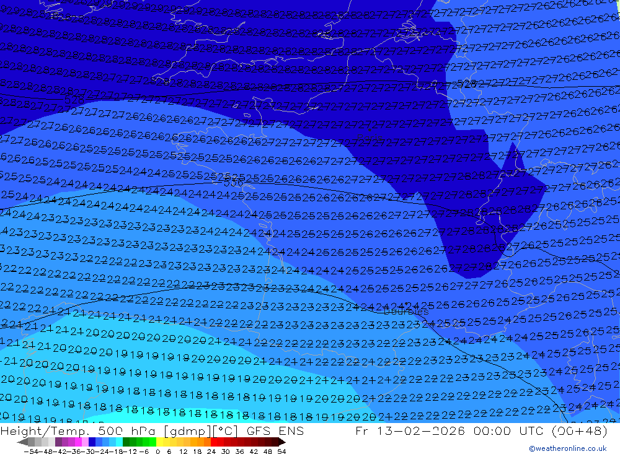Click the 'Fr 13-02-2026' date text
The image size is (620, 454).
(410, 431)
